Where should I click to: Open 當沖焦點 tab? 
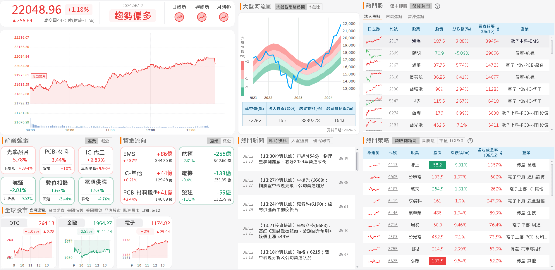tap(416, 17)
